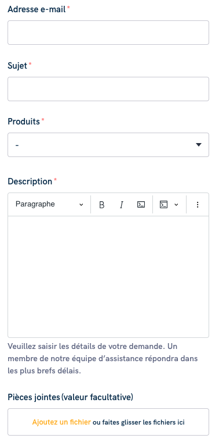Expand the code block language chevron
The image size is (219, 442).
[176, 205]
